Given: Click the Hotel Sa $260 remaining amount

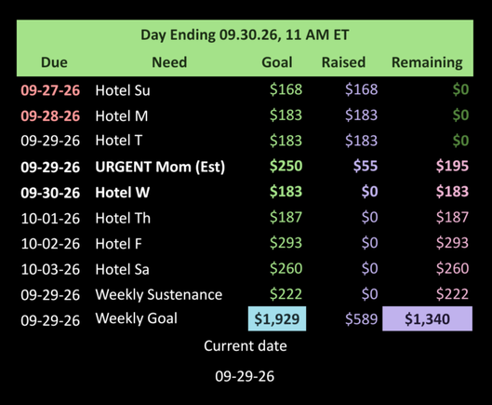Looking at the screenshot, I should point(452,268).
